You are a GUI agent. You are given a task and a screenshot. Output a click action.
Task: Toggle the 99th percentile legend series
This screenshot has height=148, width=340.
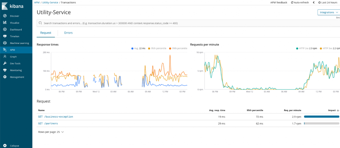tap(178, 49)
